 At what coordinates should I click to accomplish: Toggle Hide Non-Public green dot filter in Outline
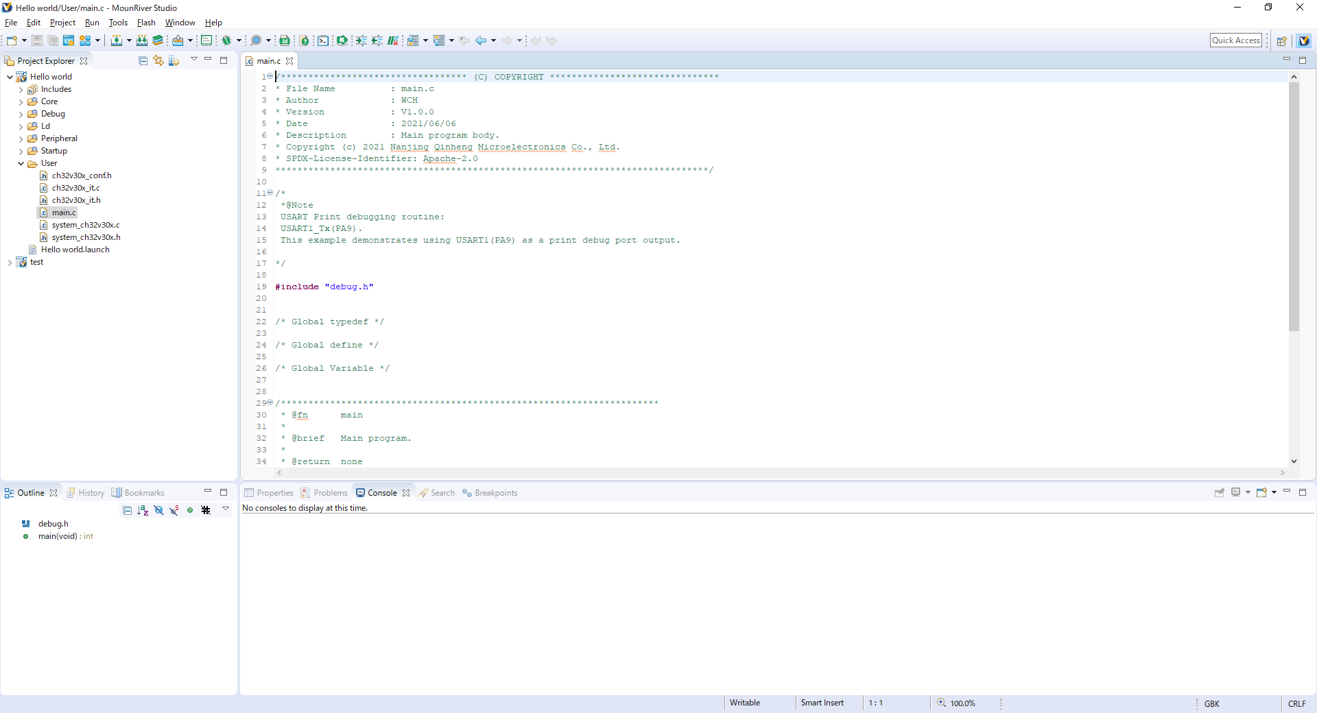coord(190,510)
